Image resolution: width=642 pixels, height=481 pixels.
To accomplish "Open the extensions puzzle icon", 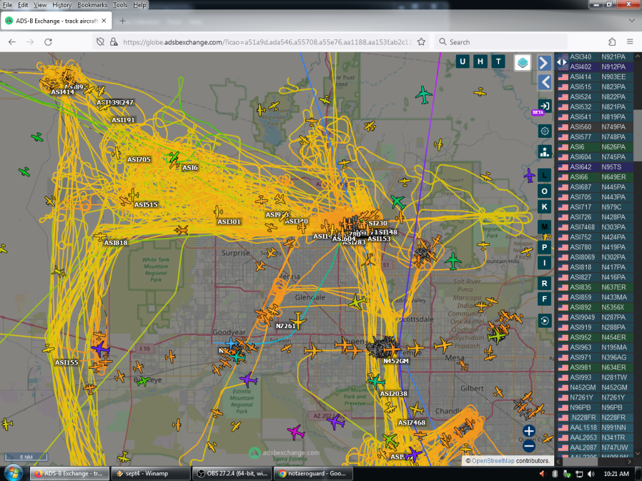I will (x=612, y=42).
